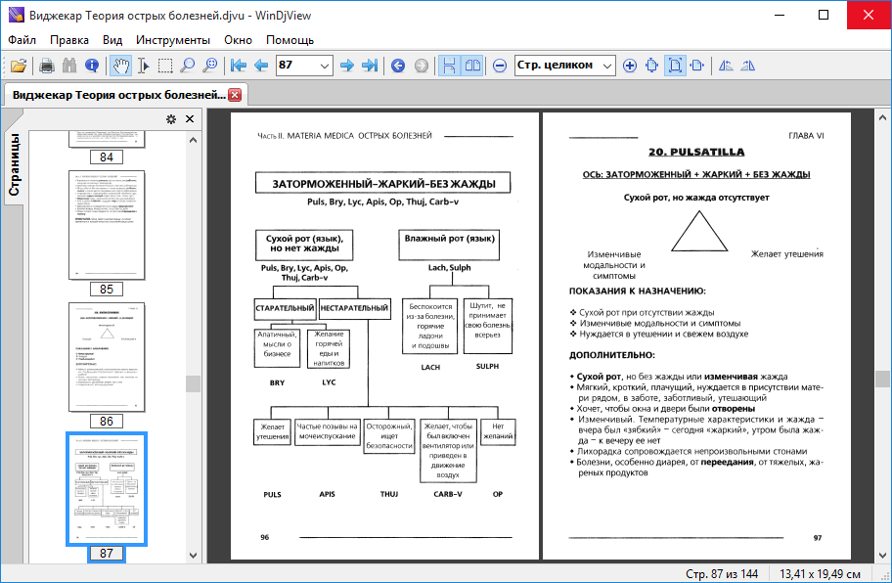Zoom in with the plus icon
The height and width of the screenshot is (583, 892).
630,66
